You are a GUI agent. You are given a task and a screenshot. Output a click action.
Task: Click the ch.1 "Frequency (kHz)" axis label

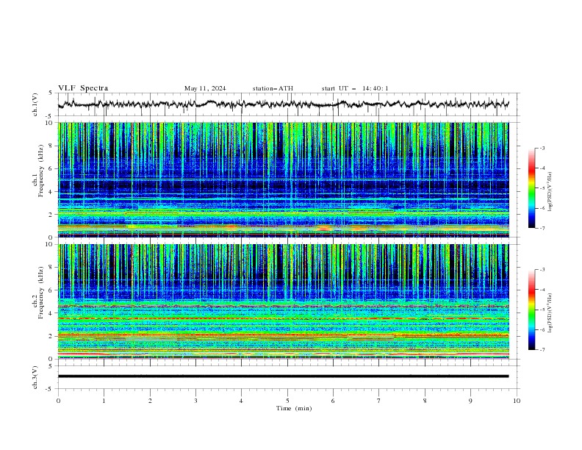pyautogui.click(x=41, y=171)
